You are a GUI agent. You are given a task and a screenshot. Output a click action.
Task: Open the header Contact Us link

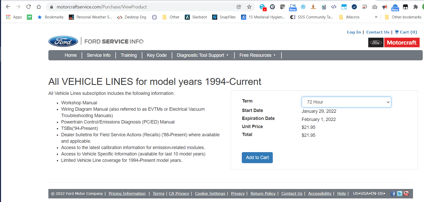(x=378, y=32)
